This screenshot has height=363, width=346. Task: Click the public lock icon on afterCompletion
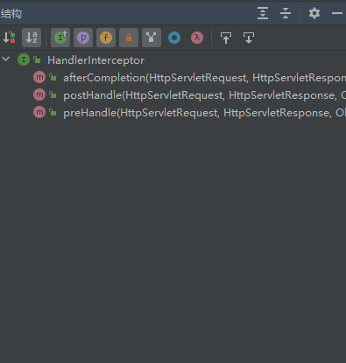[53, 77]
